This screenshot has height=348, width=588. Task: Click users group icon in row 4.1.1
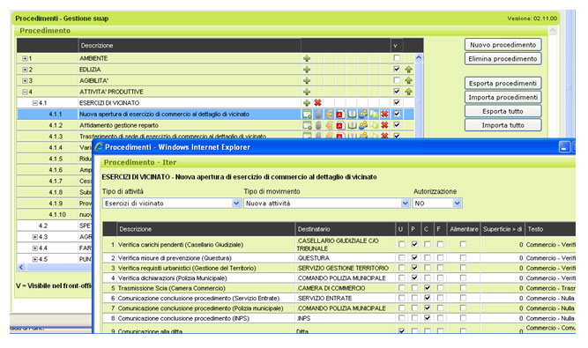[362, 114]
